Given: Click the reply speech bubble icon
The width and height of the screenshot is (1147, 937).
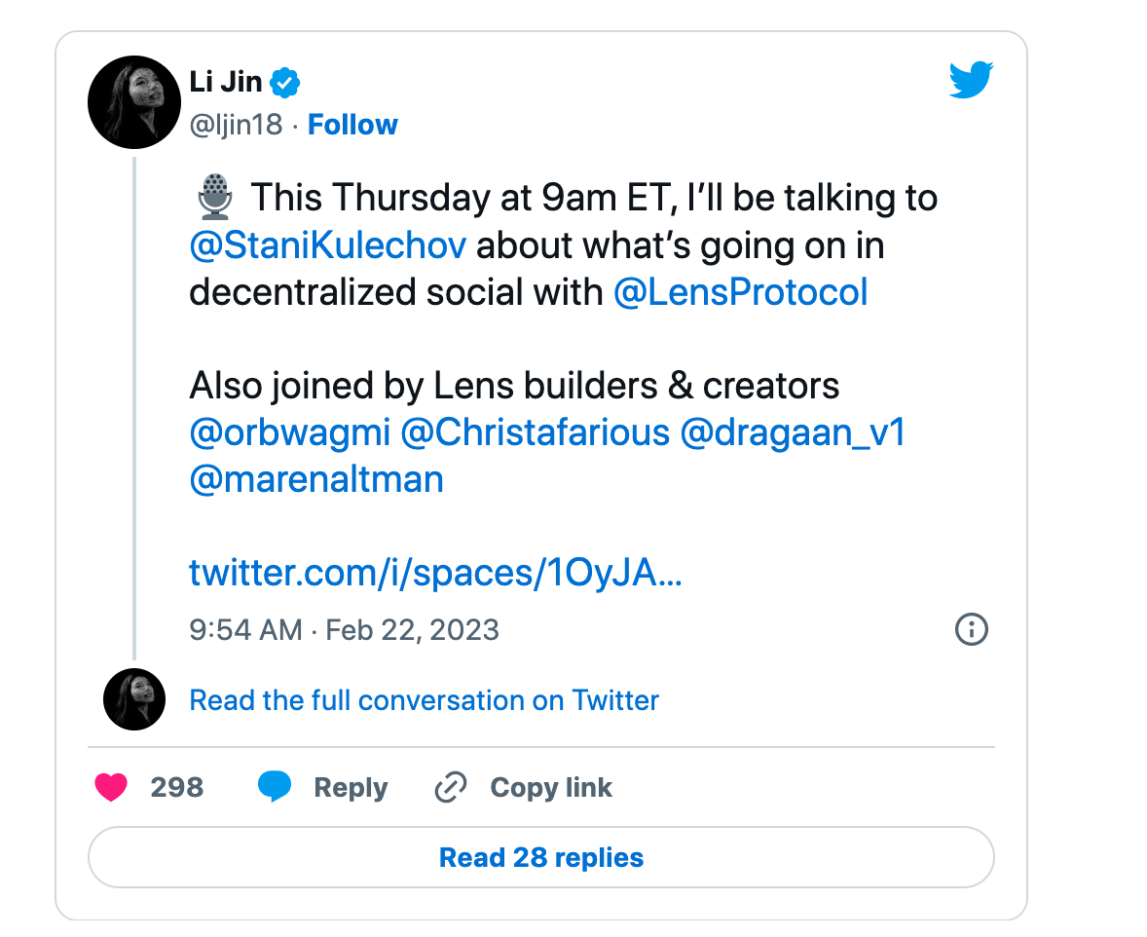Looking at the screenshot, I should pyautogui.click(x=275, y=787).
